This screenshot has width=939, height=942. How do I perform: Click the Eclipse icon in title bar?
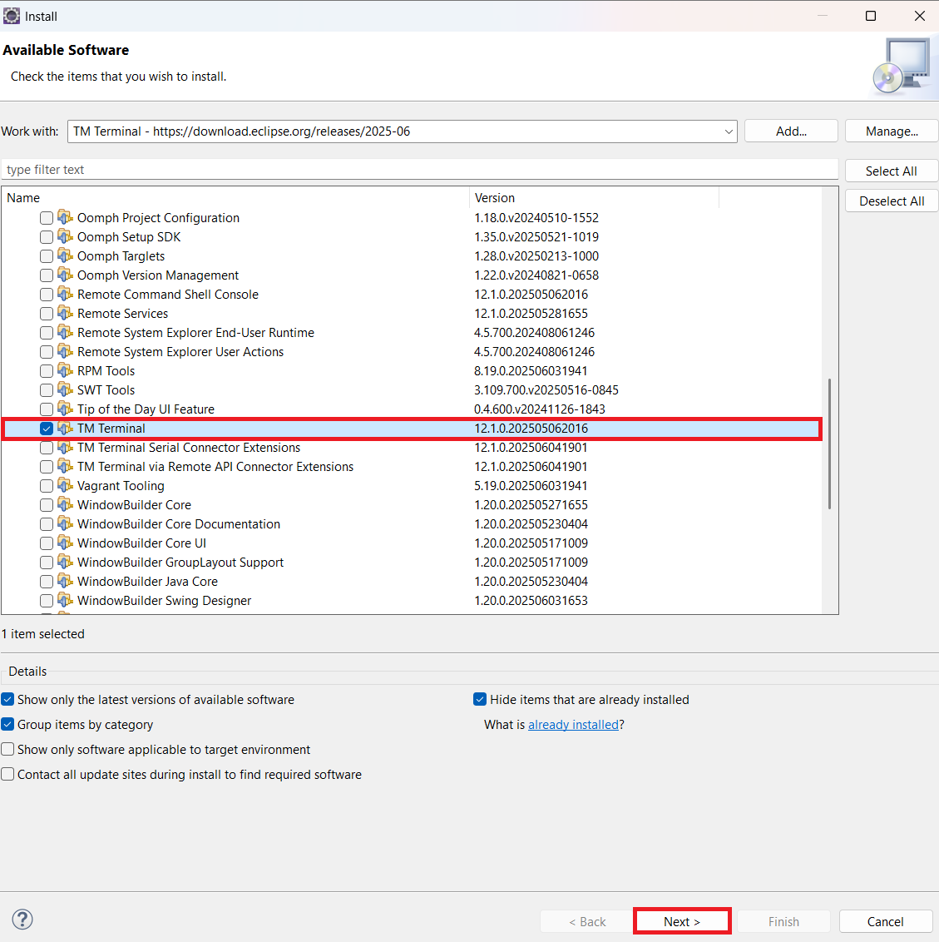tap(12, 16)
